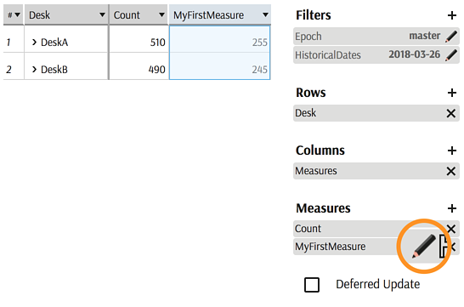Click the Measures section heading
Screen dimensions: 464x307
pos(323,208)
